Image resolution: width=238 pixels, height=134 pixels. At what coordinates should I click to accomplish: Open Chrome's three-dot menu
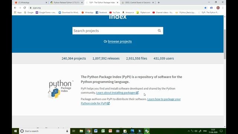[223, 8]
